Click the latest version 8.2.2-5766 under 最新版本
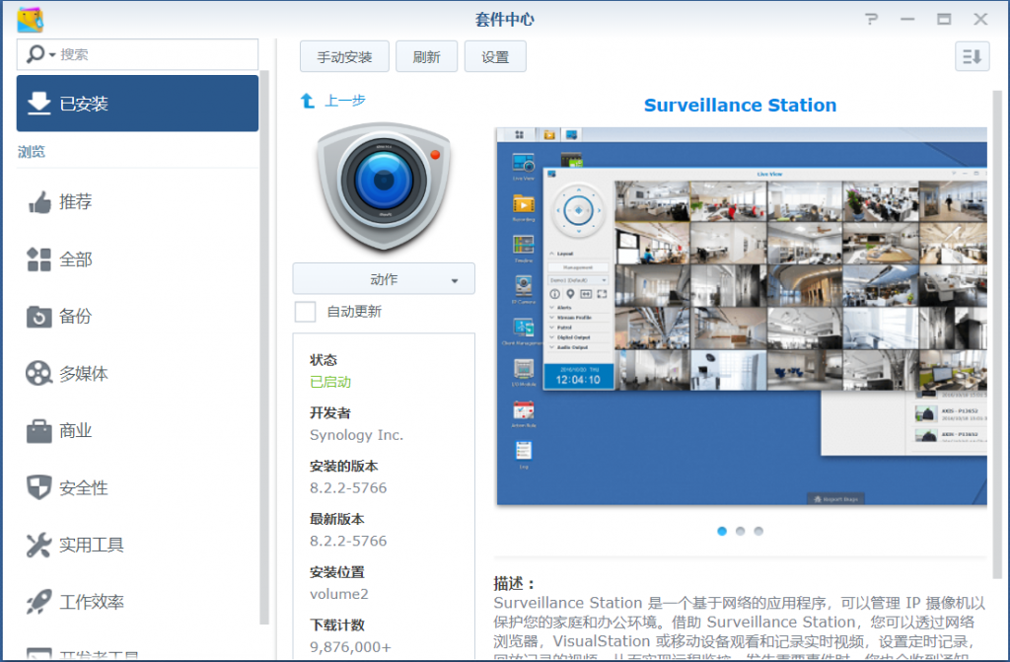The height and width of the screenshot is (662, 1010). (348, 541)
